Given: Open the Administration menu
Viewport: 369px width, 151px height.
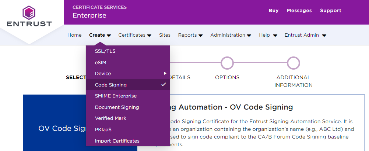Looking at the screenshot, I should 231,35.
